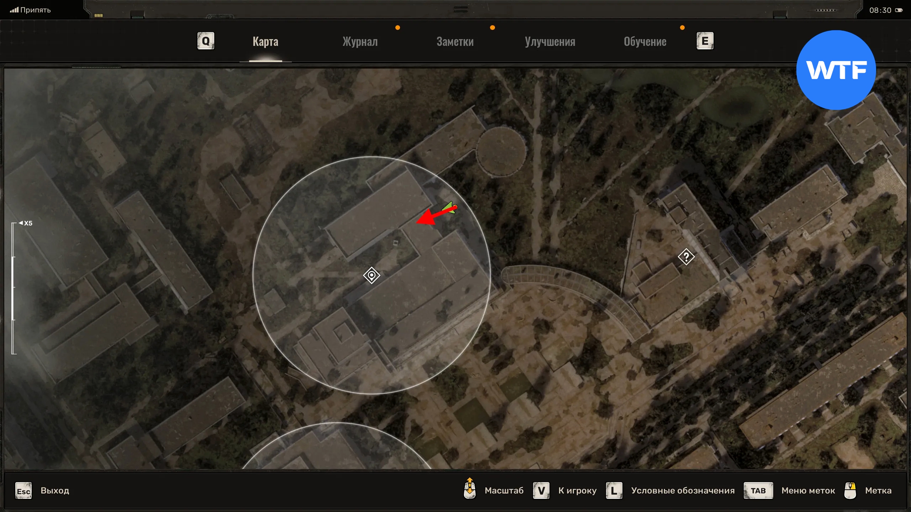Open the Обучение tab
The image size is (911, 512).
pyautogui.click(x=645, y=42)
